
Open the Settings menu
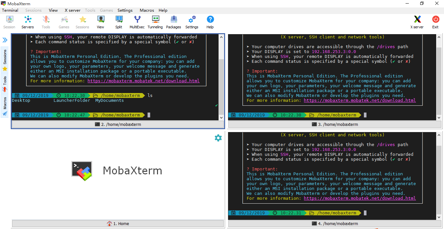pyautogui.click(x=125, y=10)
